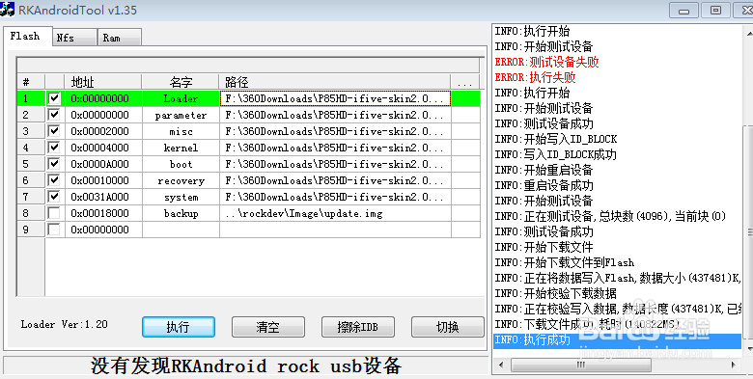Viewport: 753px width, 379px height.
Task: Click the 路径 column header
Action: click(x=335, y=82)
